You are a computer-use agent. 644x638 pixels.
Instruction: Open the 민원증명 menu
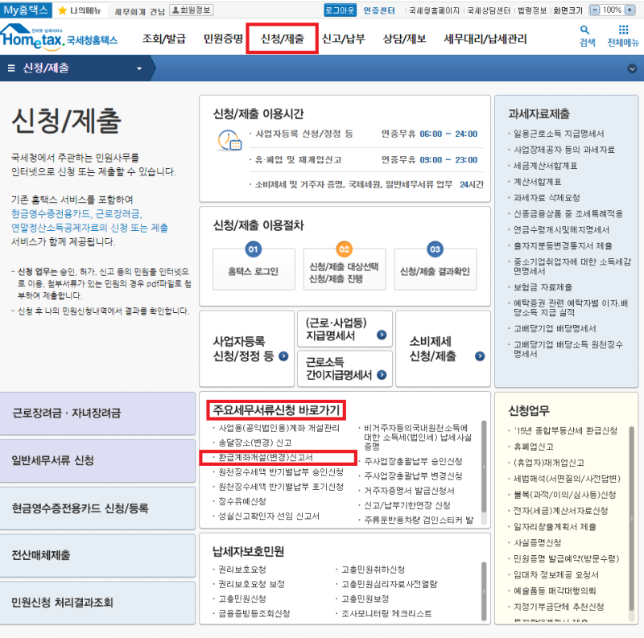pos(224,39)
